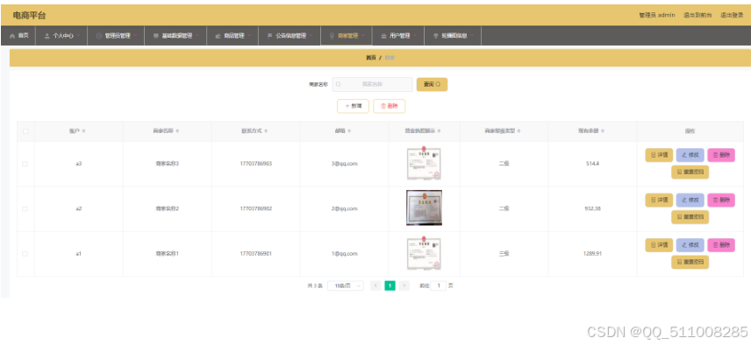Click 重置密码 for merchant a2
Viewport: 751px width, 345px height.
[690, 217]
